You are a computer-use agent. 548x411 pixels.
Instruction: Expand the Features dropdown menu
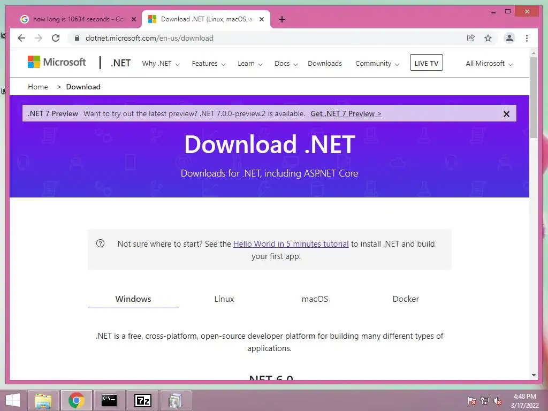pos(209,64)
